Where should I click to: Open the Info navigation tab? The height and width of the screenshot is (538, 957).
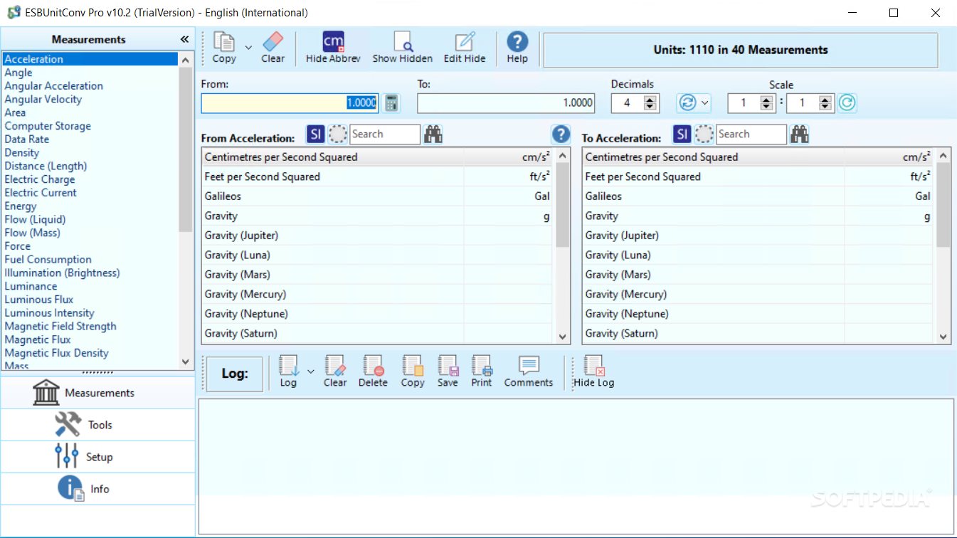(97, 489)
